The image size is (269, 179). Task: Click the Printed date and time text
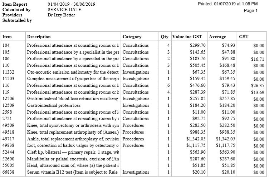(228, 4)
